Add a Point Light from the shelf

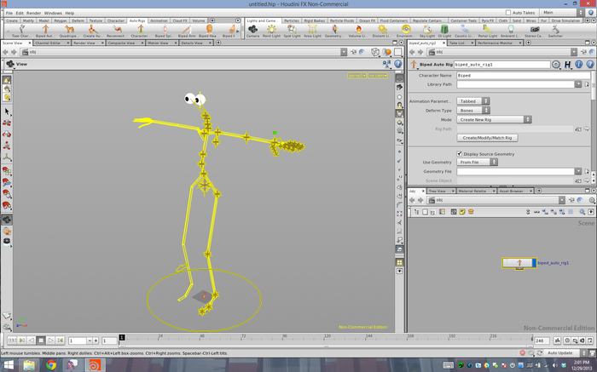[x=271, y=31]
